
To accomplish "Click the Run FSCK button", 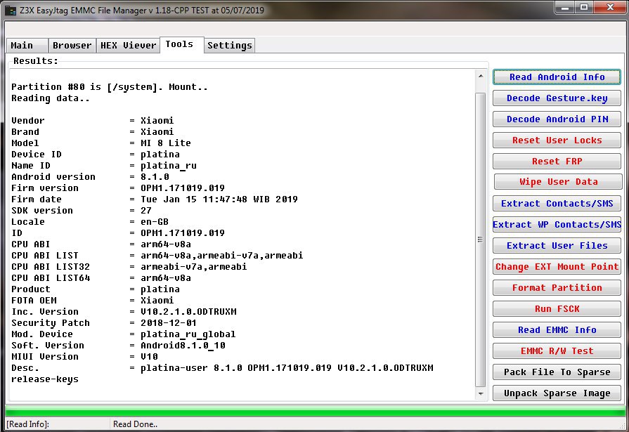I will pos(557,309).
